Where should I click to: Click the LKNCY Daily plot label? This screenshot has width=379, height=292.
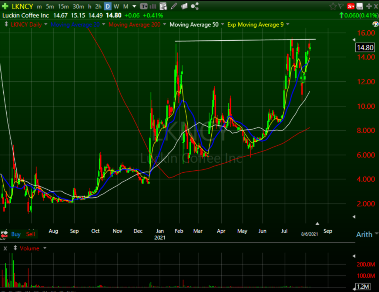coord(26,25)
